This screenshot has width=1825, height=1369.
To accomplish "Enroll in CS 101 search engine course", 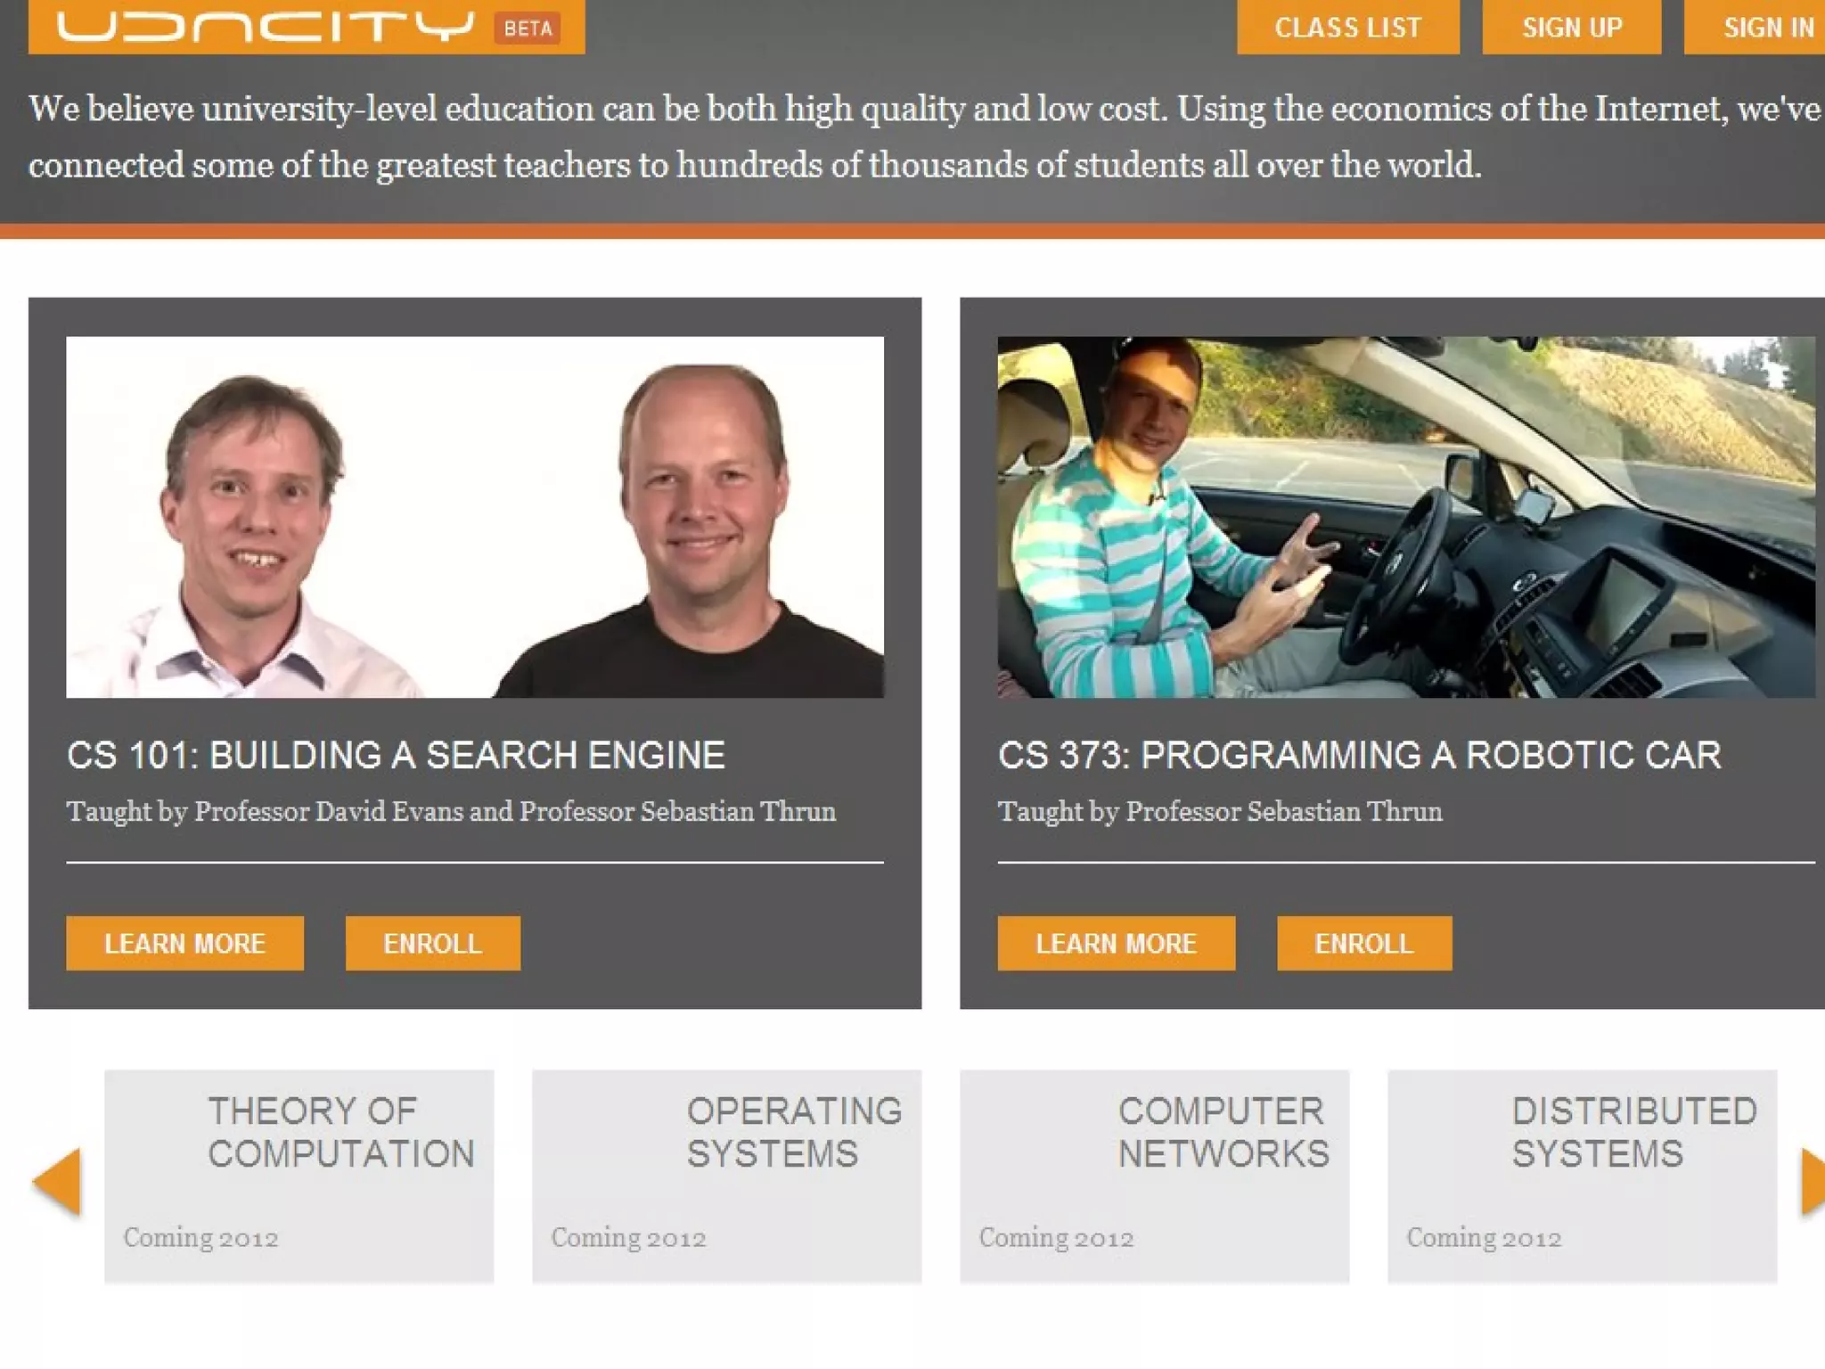I will click(x=433, y=943).
